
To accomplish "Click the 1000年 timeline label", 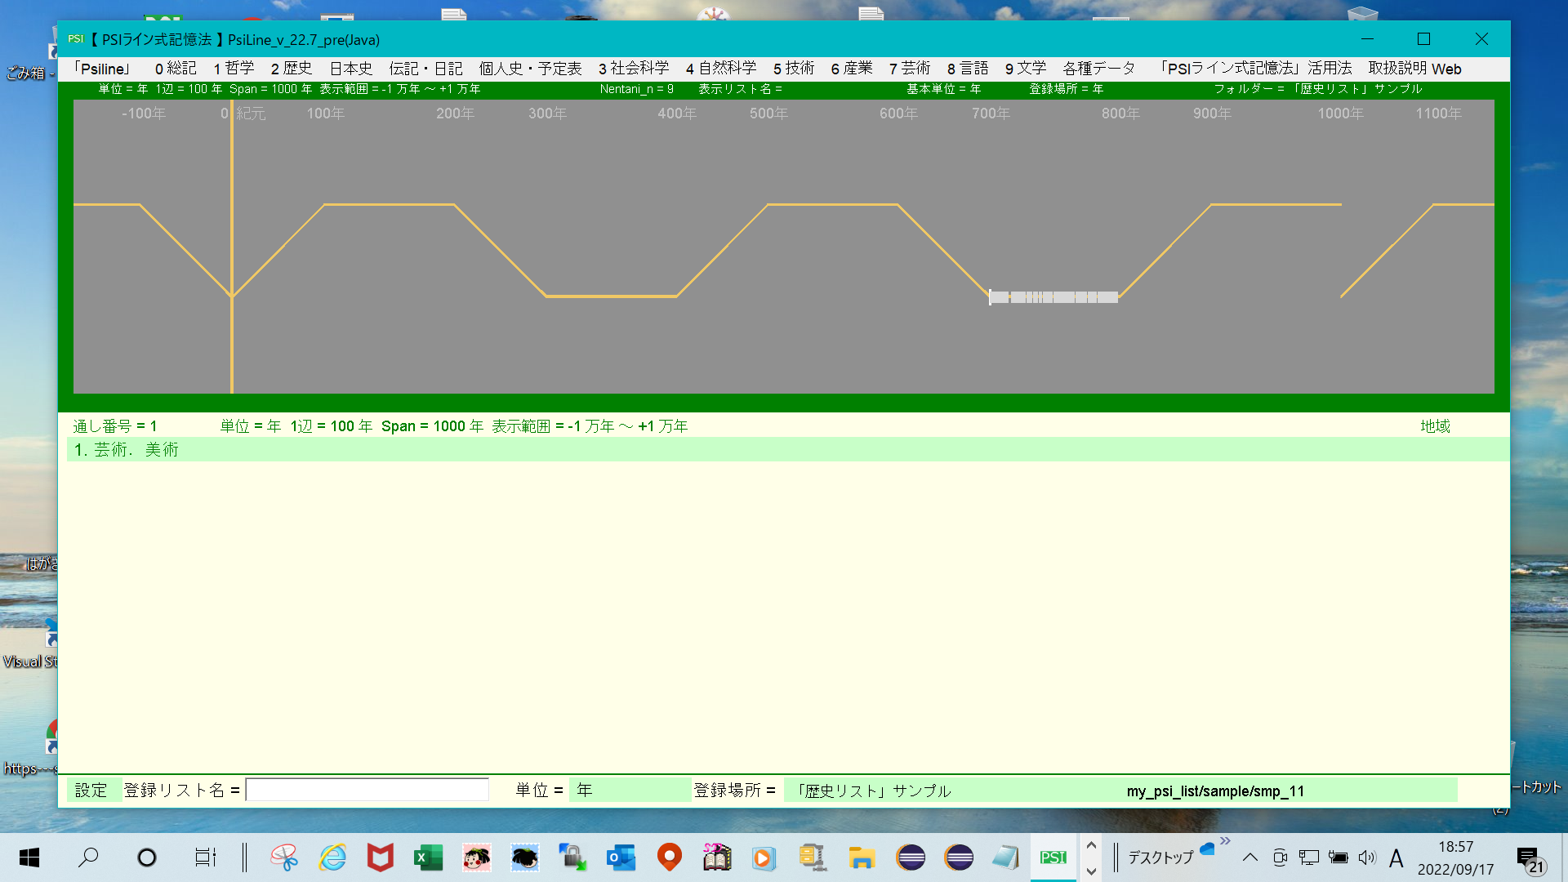I will (x=1340, y=114).
